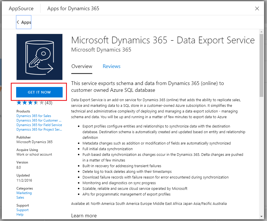
Task: Click AppSource in the header
Action: tap(21, 8)
